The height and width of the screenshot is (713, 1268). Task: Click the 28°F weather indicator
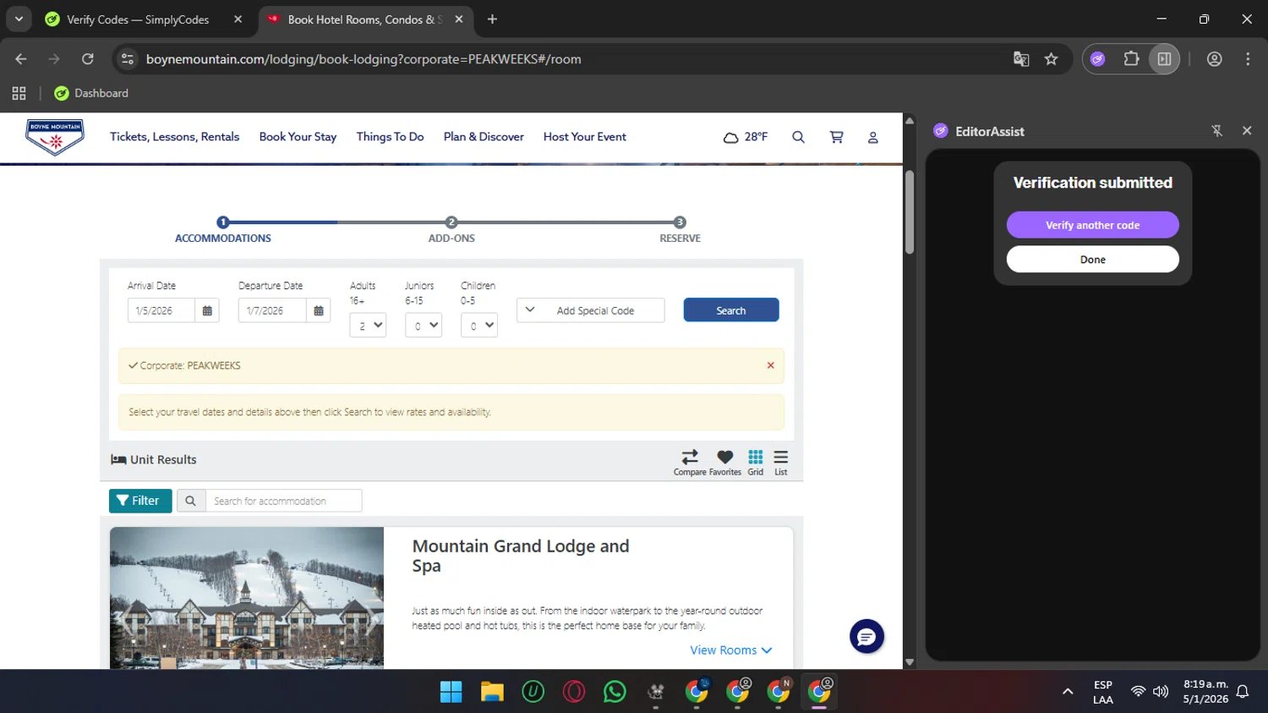point(746,137)
